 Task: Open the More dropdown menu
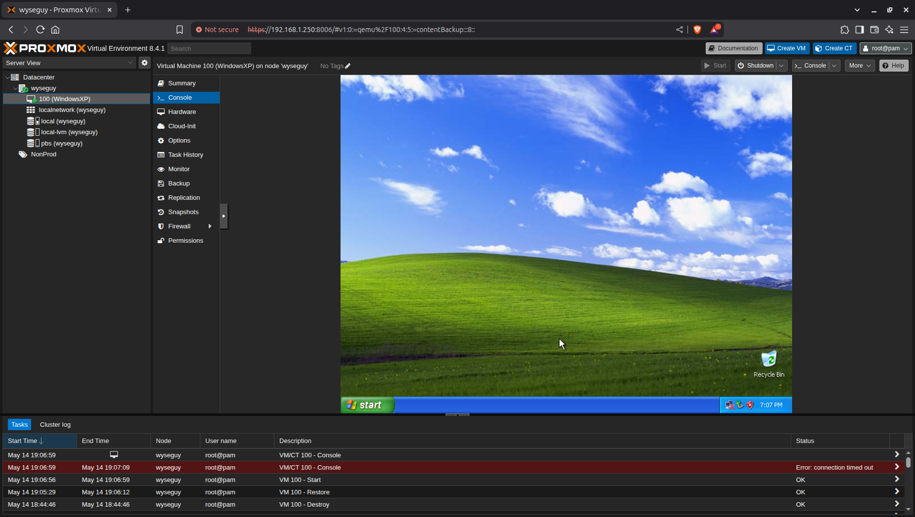(859, 66)
